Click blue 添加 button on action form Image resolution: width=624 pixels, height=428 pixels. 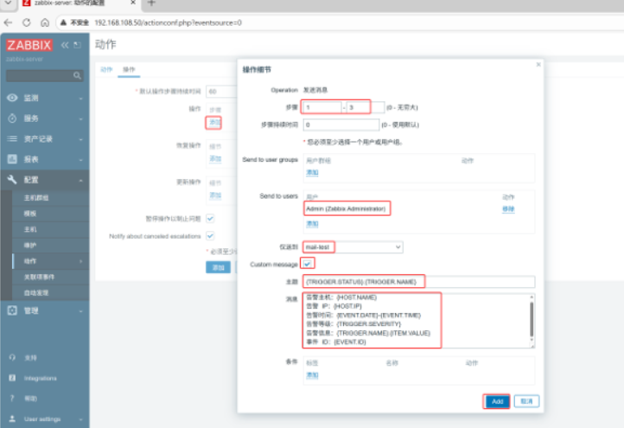point(218,267)
